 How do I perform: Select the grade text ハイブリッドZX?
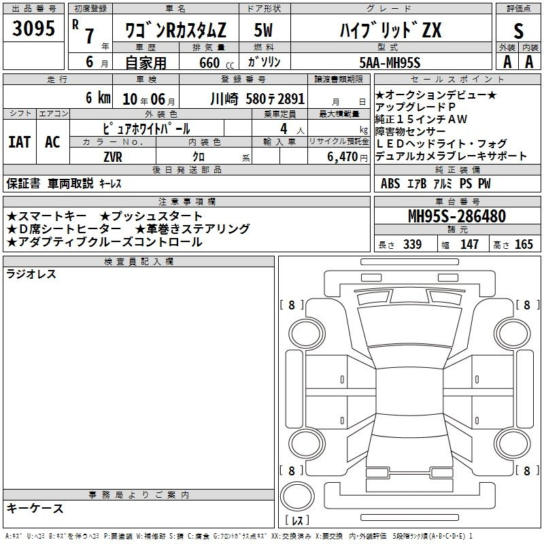tap(390, 30)
